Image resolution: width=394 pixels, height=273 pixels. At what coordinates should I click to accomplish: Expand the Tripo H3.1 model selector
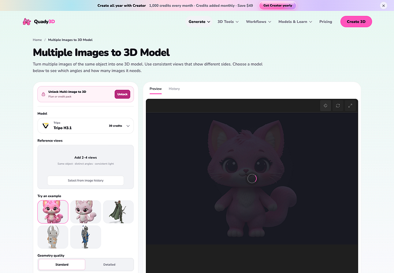(85, 126)
